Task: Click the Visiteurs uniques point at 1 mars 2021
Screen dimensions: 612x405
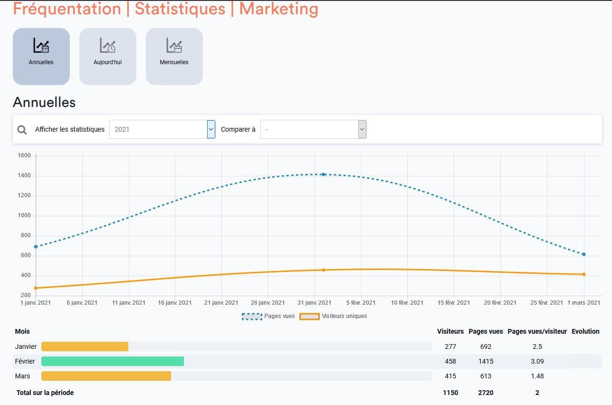Action: pos(583,274)
